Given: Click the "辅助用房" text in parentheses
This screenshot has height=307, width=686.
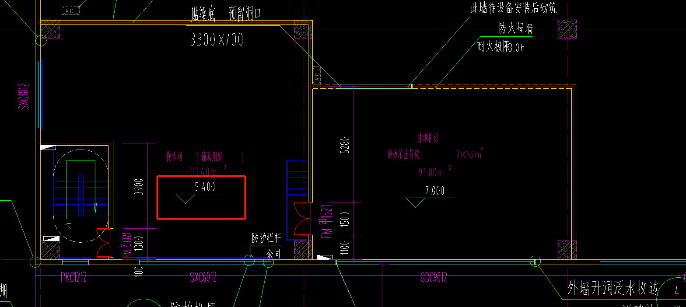Looking at the screenshot, I should pos(212,157).
